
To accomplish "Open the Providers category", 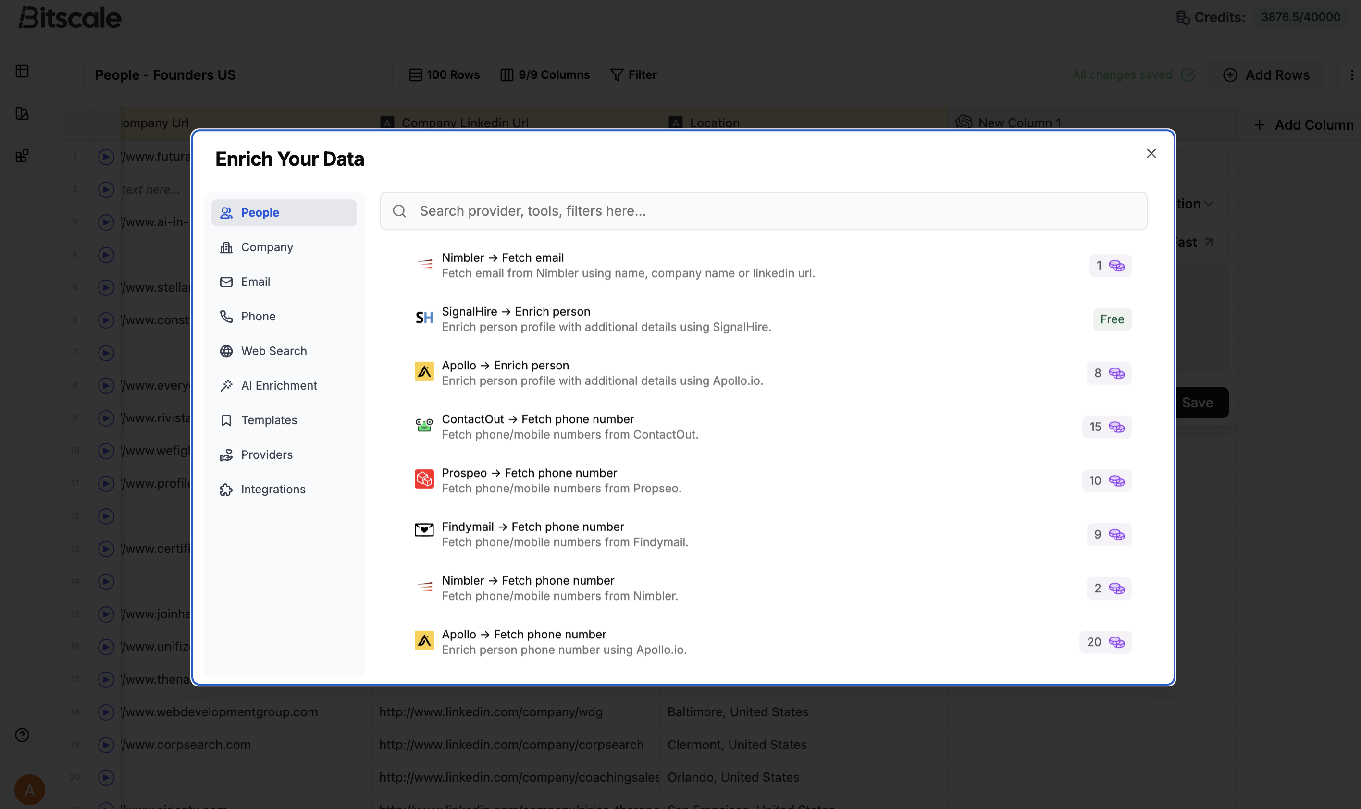I will tap(284, 454).
